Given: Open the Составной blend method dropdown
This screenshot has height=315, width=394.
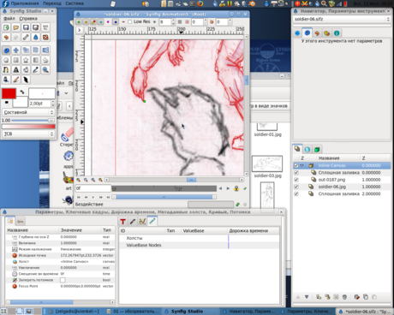Looking at the screenshot, I should click(x=28, y=112).
